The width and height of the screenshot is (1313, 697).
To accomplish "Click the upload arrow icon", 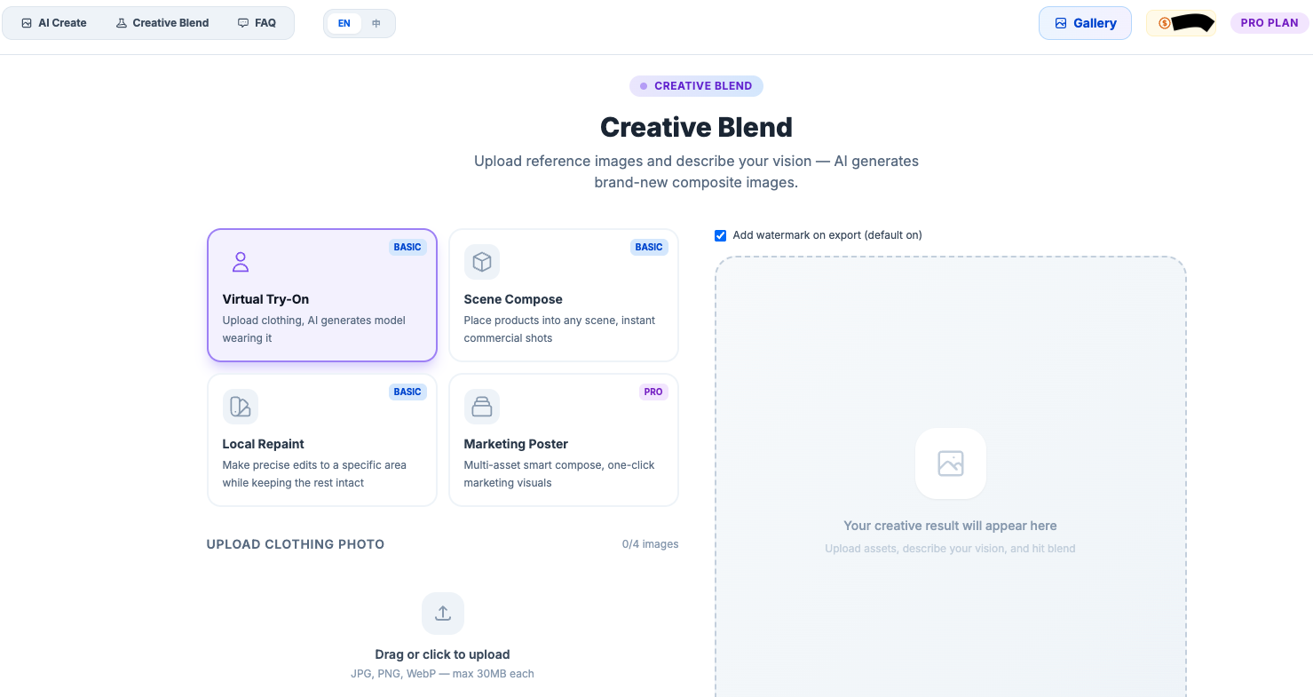I will click(x=443, y=614).
